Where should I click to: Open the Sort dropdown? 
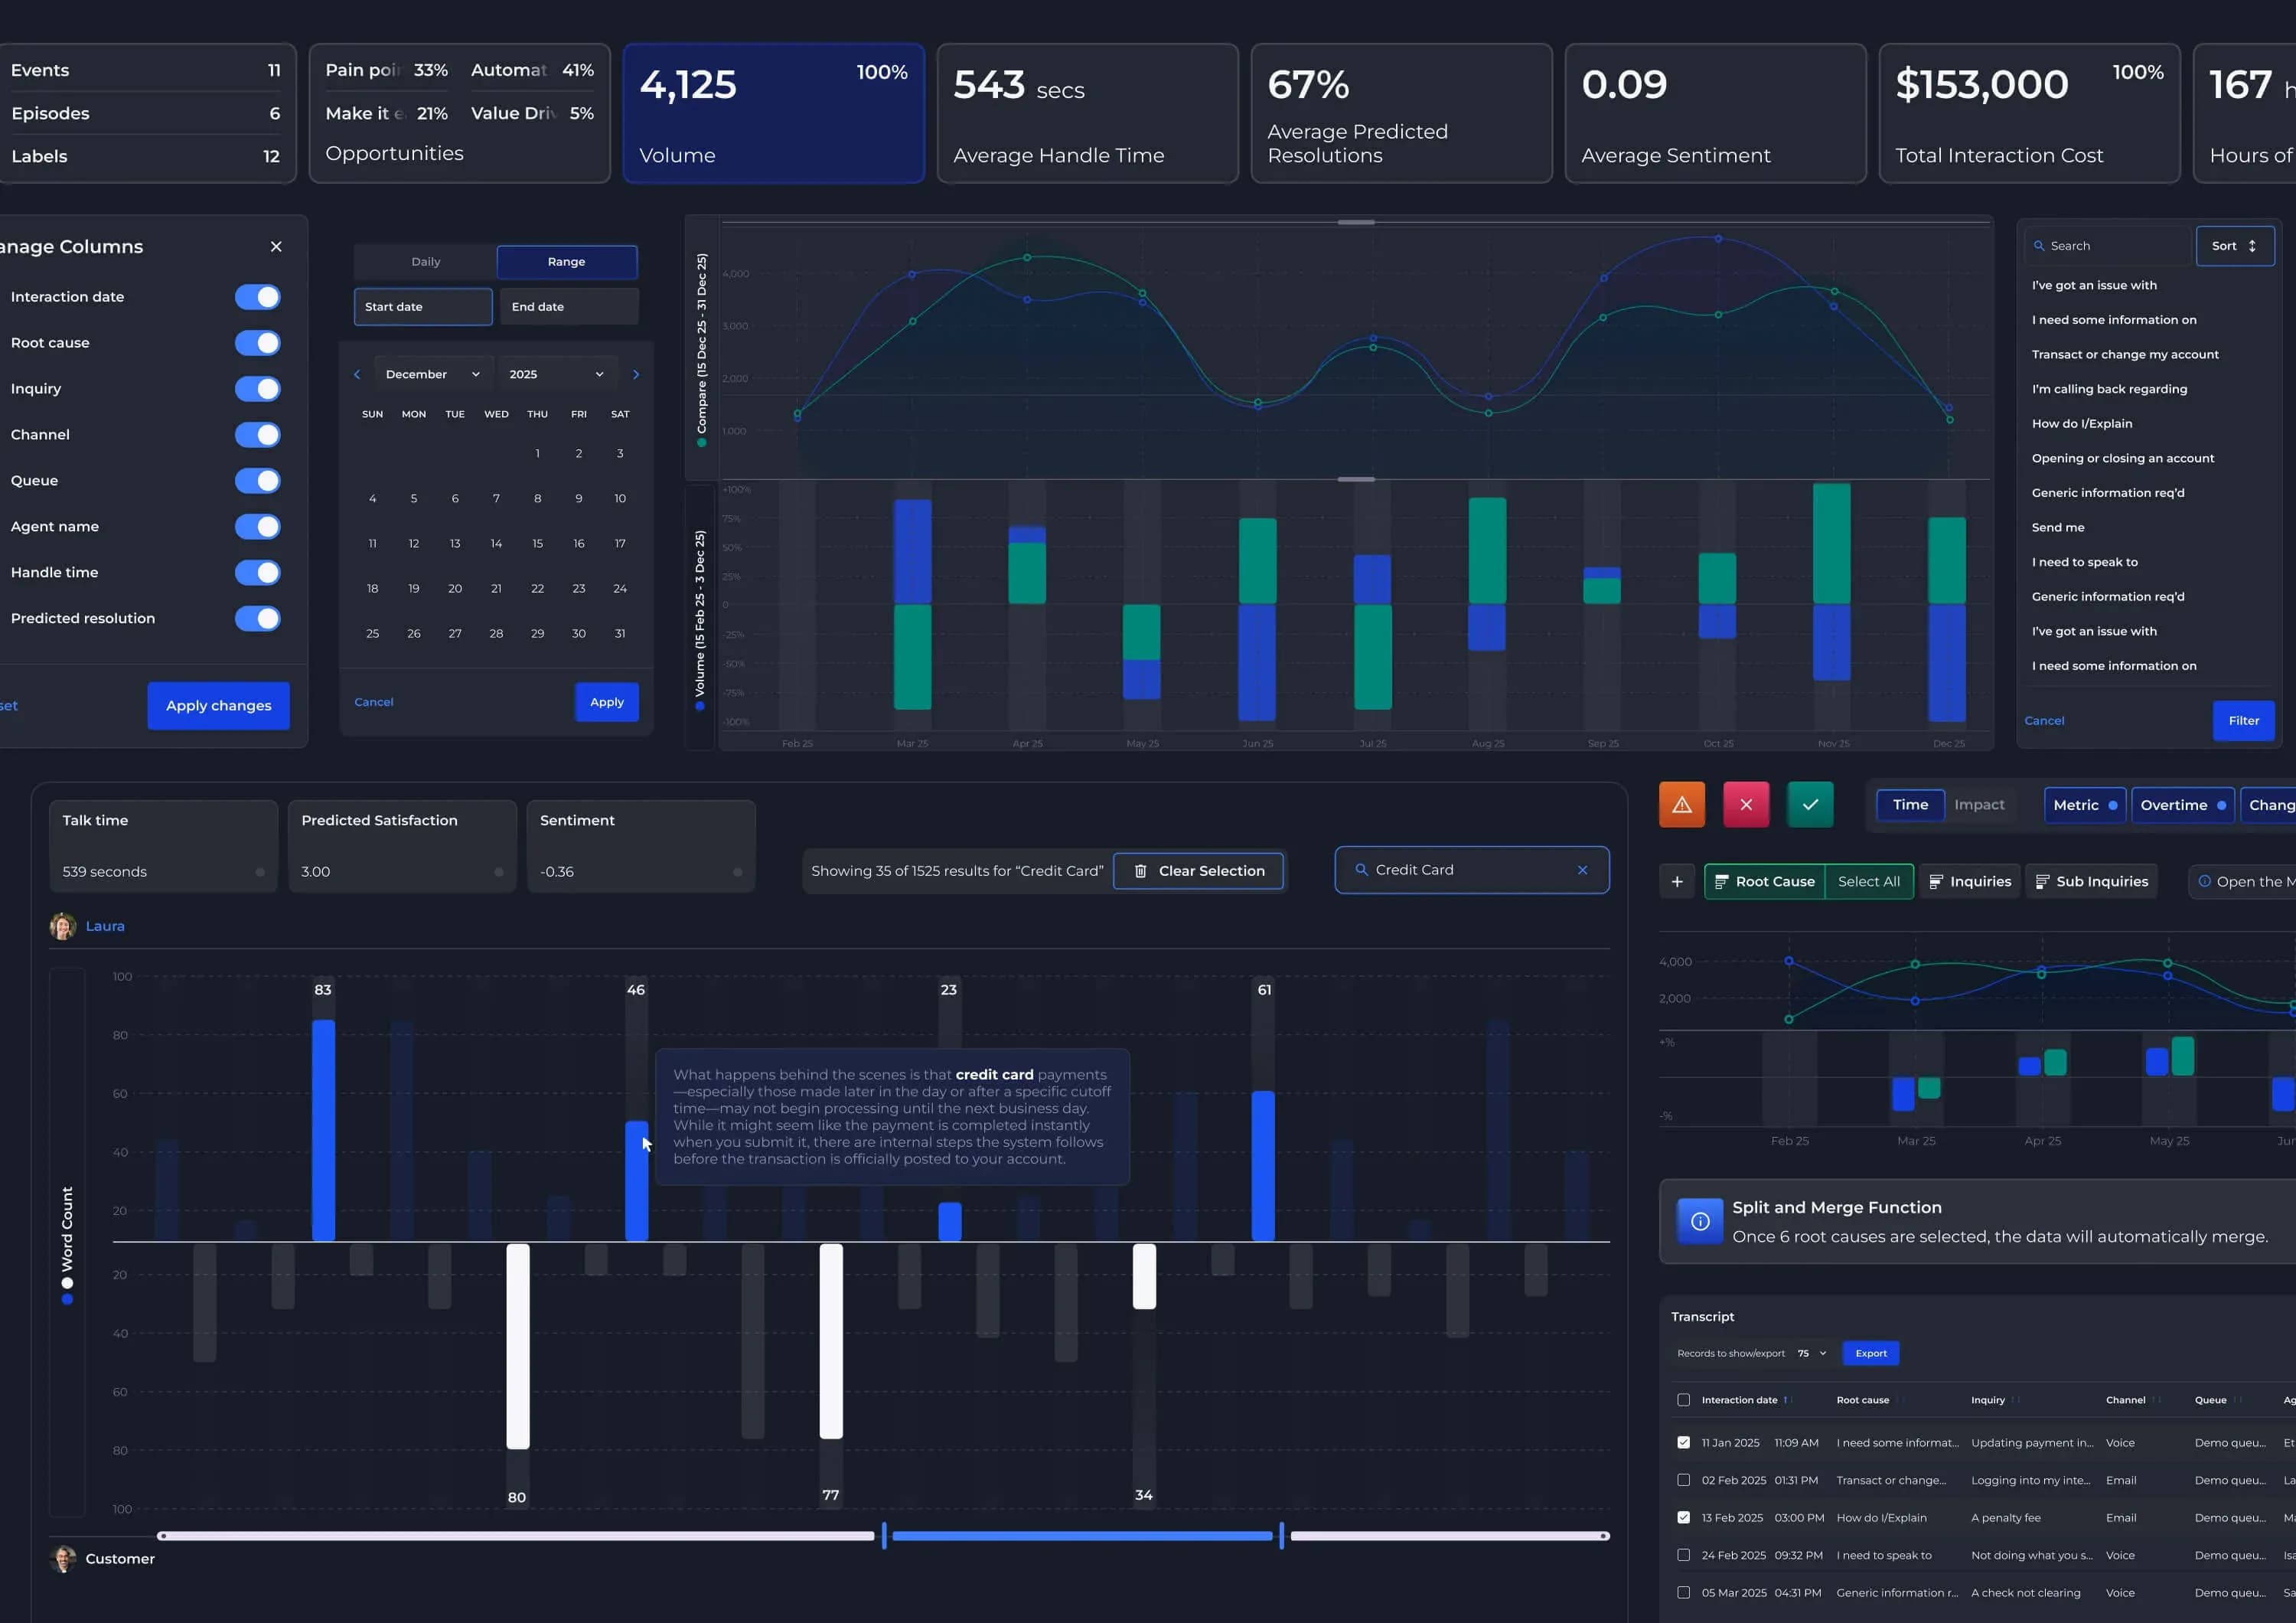2234,246
